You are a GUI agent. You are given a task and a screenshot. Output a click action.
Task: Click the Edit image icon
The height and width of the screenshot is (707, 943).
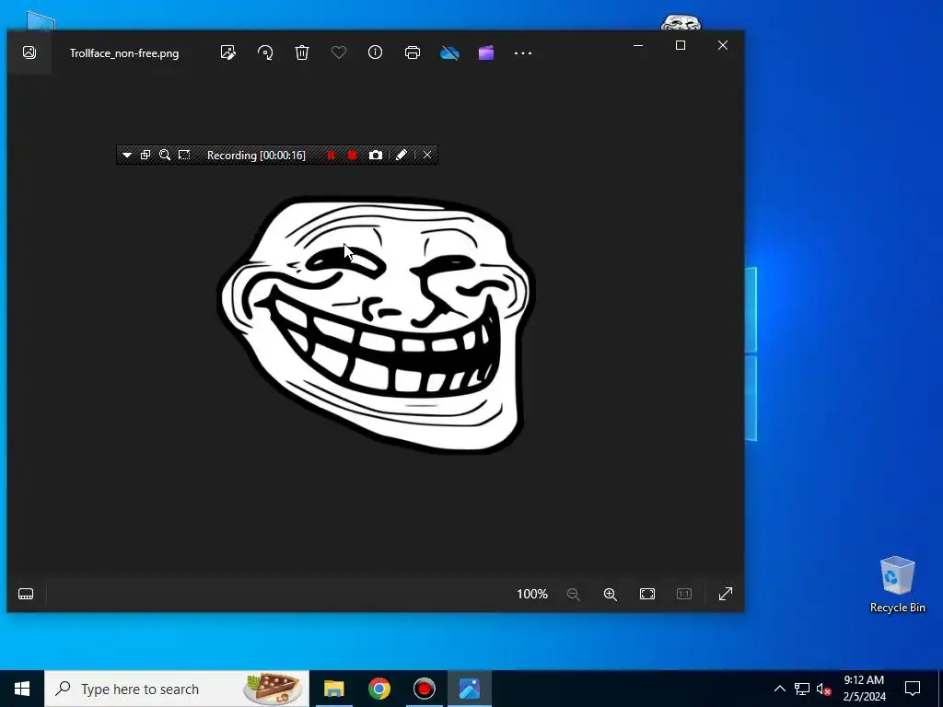(x=228, y=52)
